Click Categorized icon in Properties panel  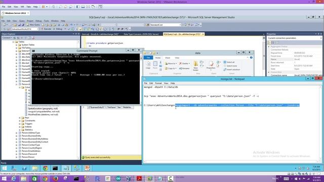tap(269, 42)
